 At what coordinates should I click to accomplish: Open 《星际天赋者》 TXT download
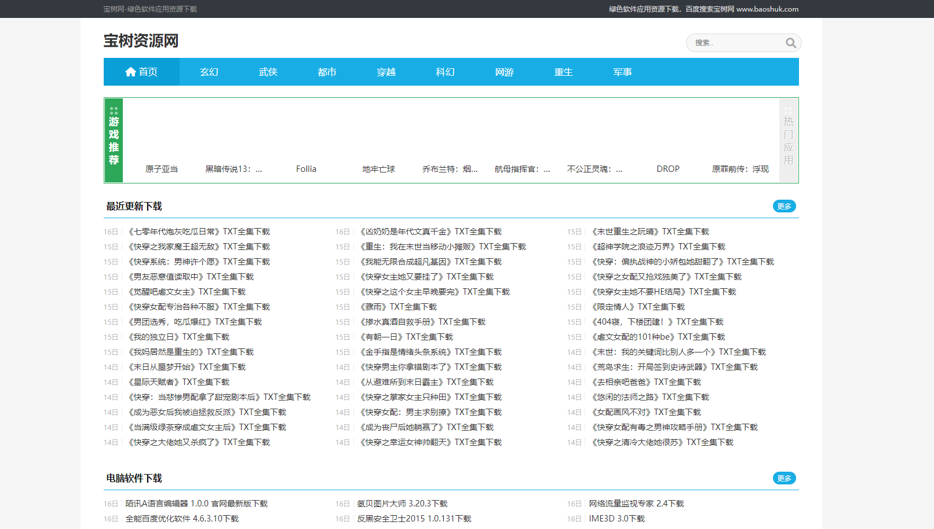[177, 382]
